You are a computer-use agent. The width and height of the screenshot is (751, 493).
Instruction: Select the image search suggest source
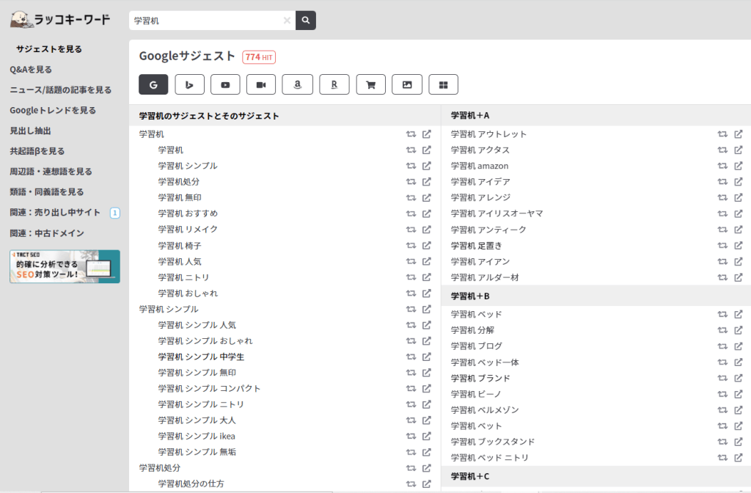click(x=407, y=84)
